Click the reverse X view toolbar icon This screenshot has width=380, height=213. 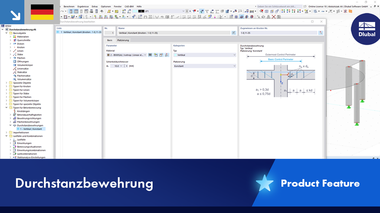(x=299, y=11)
